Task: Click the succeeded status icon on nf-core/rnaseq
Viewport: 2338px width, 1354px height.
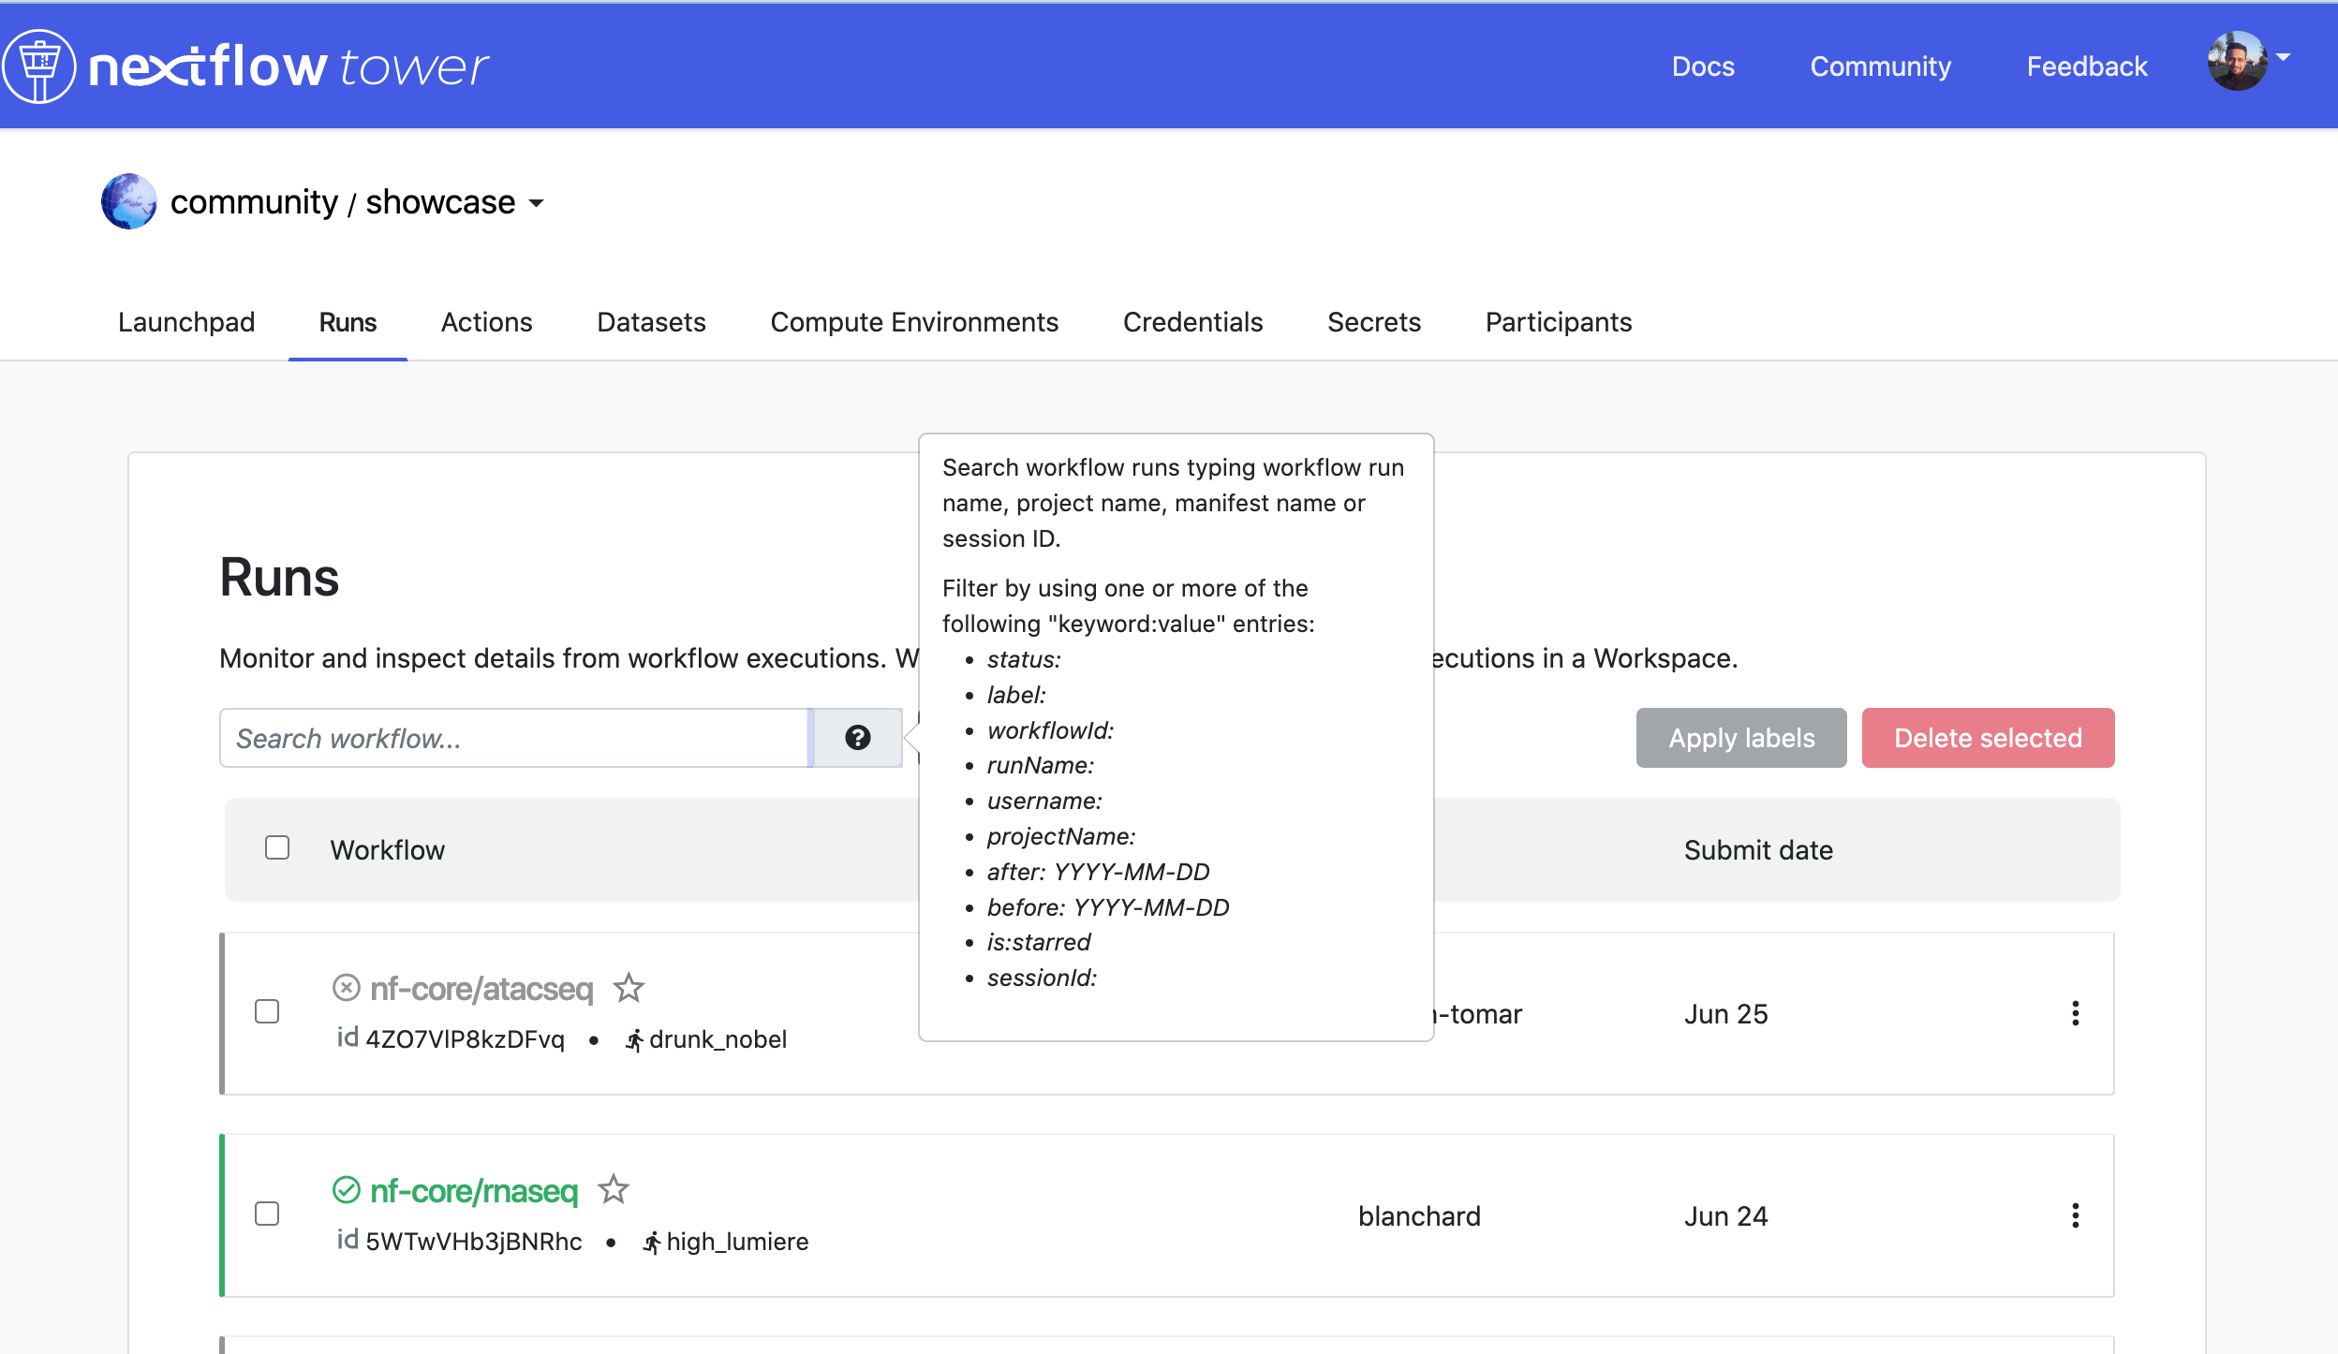Action: (347, 1190)
